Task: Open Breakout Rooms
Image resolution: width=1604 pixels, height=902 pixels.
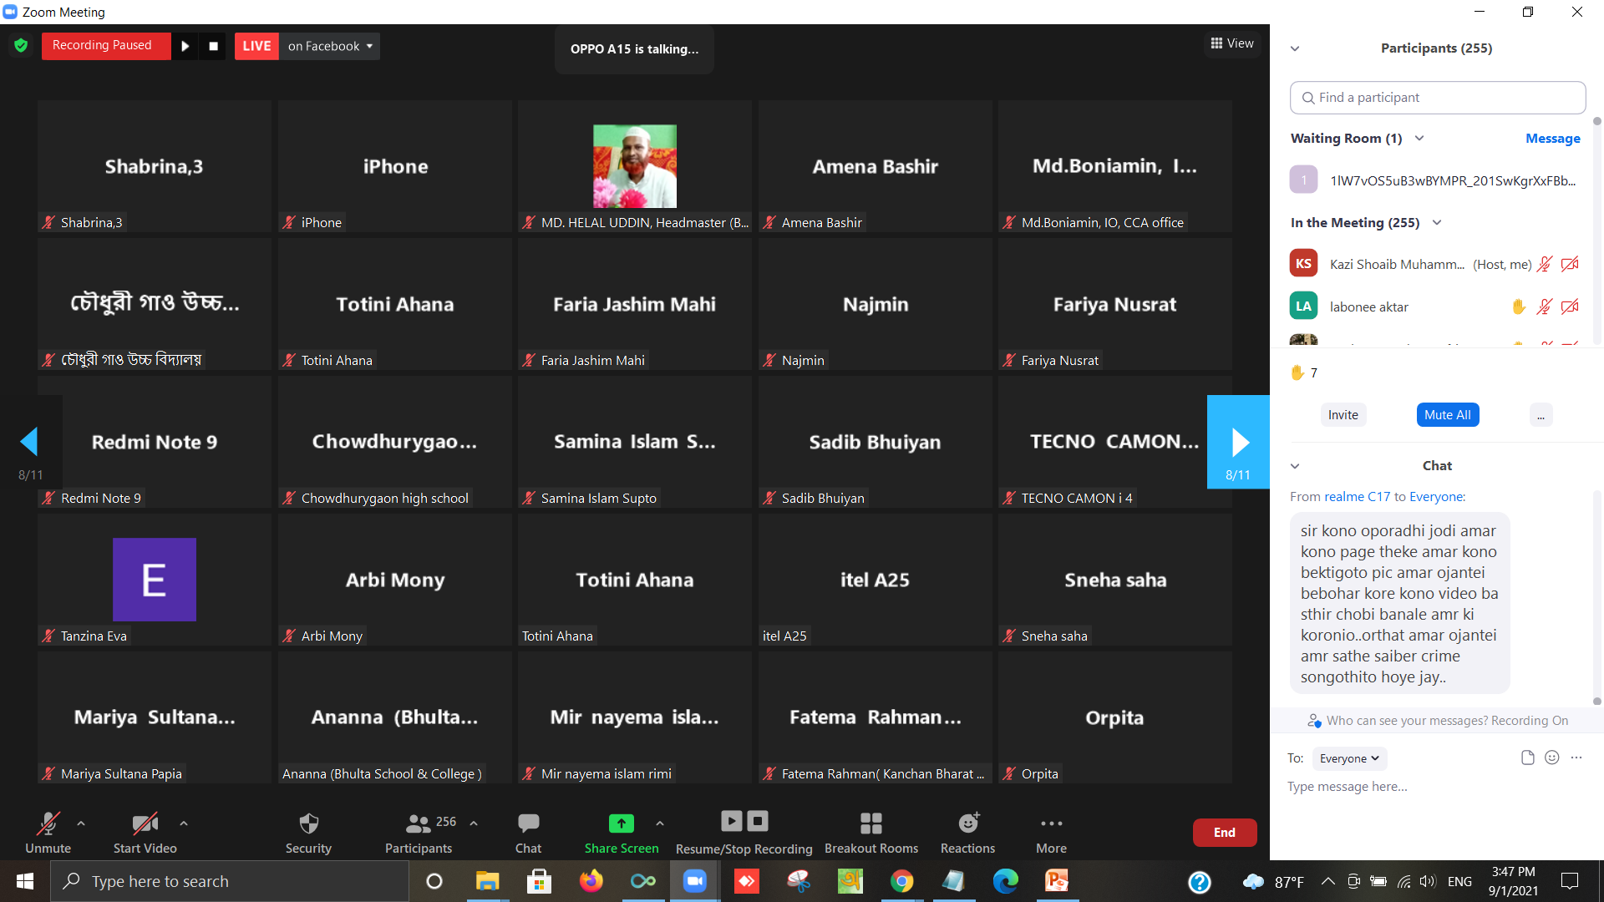Action: [x=871, y=833]
